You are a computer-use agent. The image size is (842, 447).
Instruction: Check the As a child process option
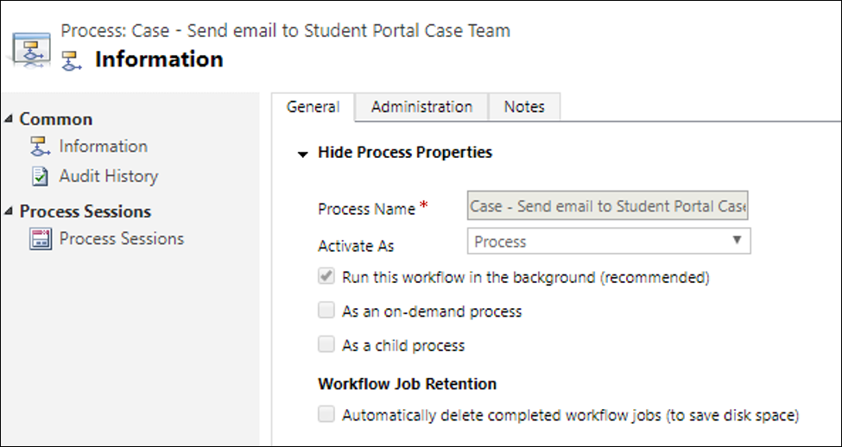click(x=326, y=345)
